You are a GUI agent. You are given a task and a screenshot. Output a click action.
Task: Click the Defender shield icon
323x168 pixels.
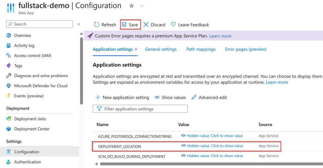click(9, 86)
